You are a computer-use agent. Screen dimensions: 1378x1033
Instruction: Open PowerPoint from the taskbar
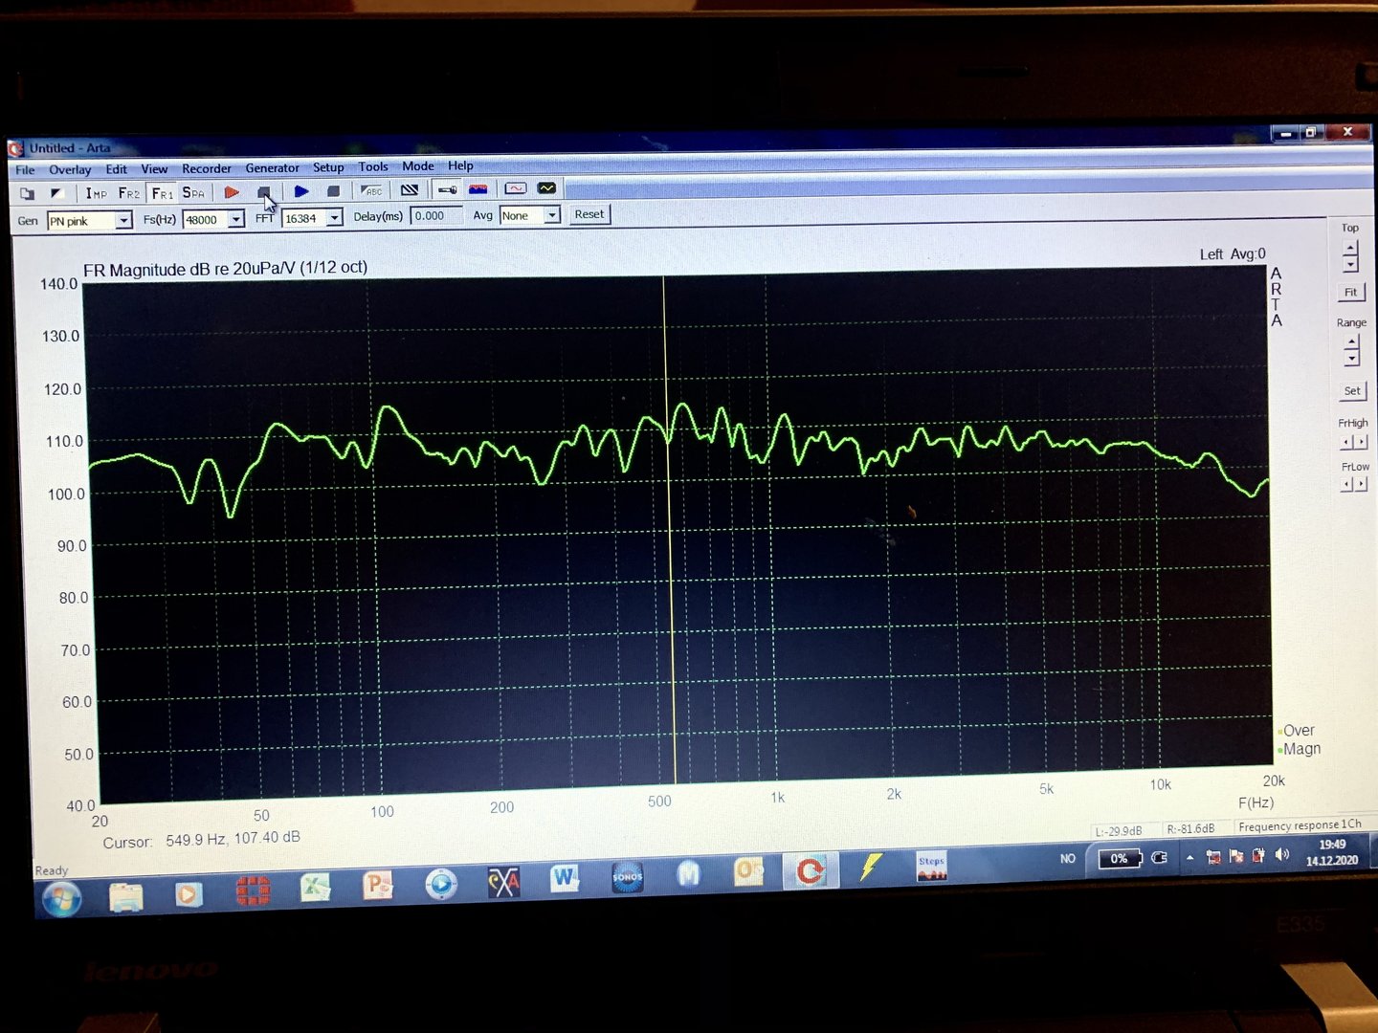click(x=378, y=886)
